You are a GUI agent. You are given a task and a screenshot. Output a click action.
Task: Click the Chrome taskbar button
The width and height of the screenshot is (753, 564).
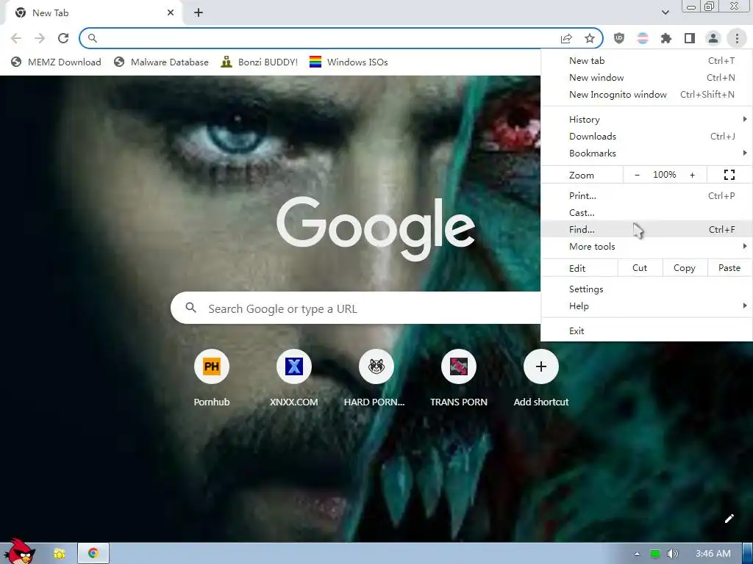(x=93, y=554)
